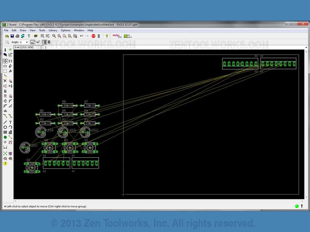Select the Ripup tool
Image resolution: width=310 pixels, height=232 pixels.
(11, 116)
